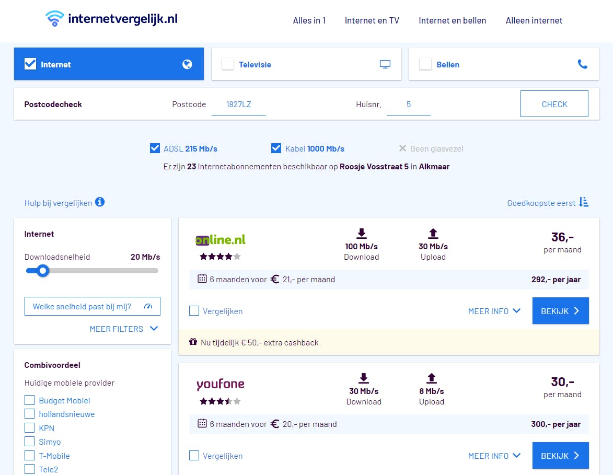
Task: Open the Hulp bij vergelijken link
Action: (58, 203)
